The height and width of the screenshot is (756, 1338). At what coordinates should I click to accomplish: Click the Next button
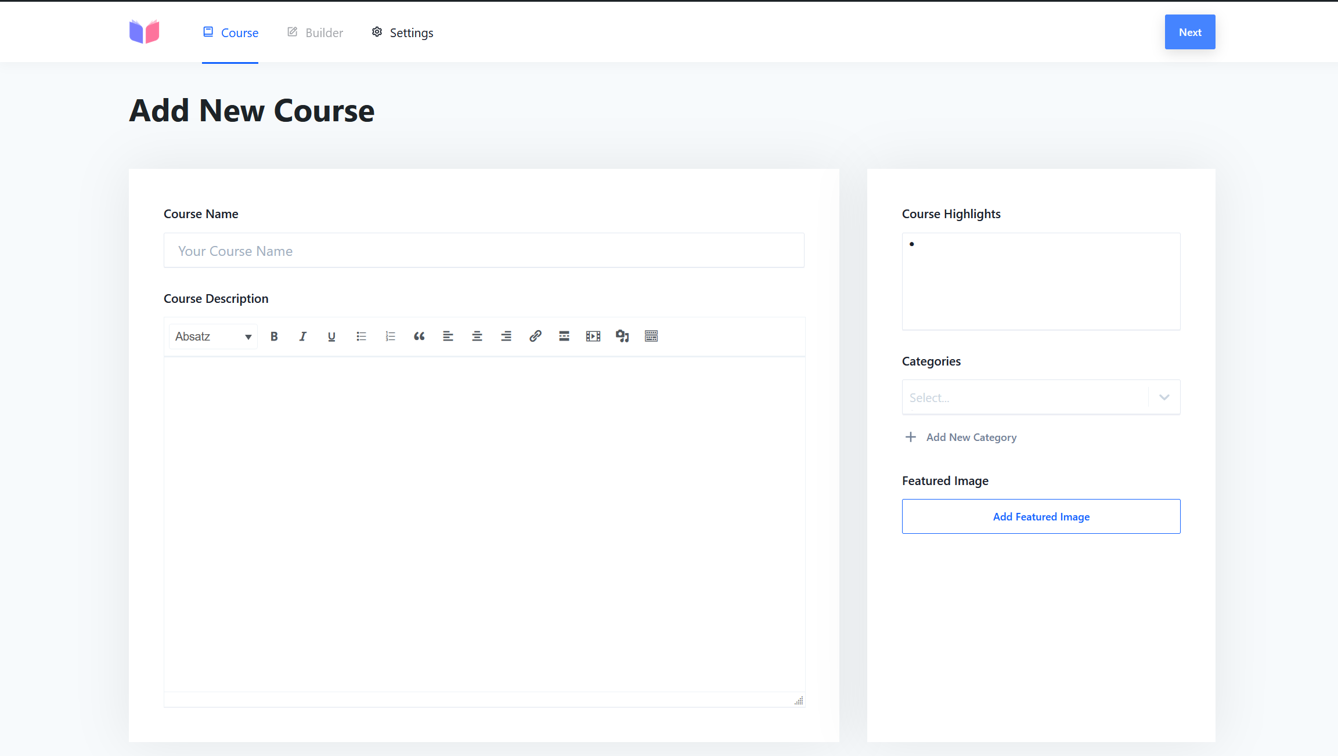pyautogui.click(x=1189, y=32)
